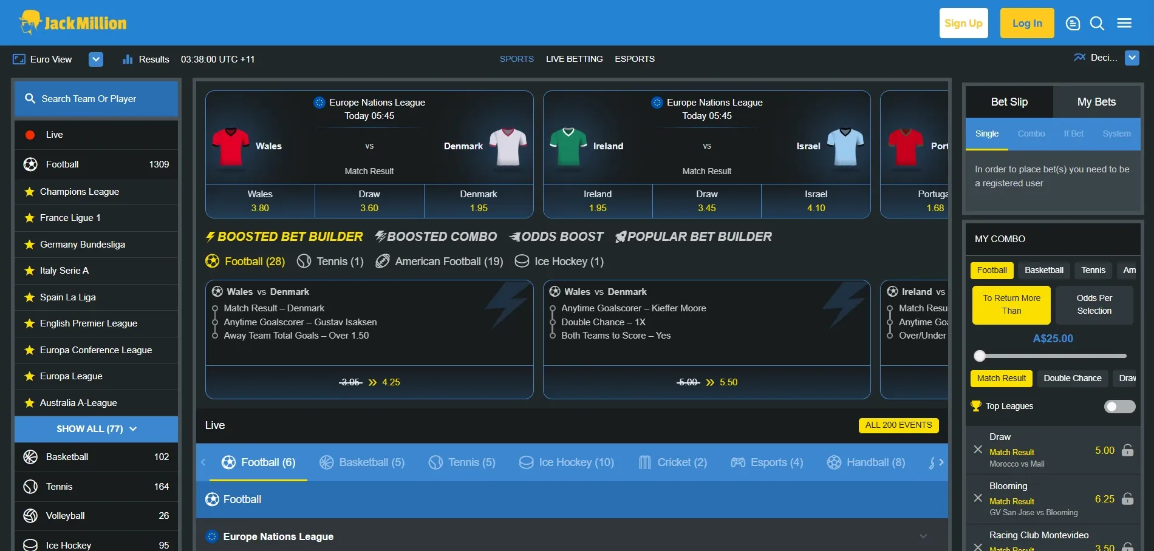Click the Volleyball icon in sidebar

30,516
